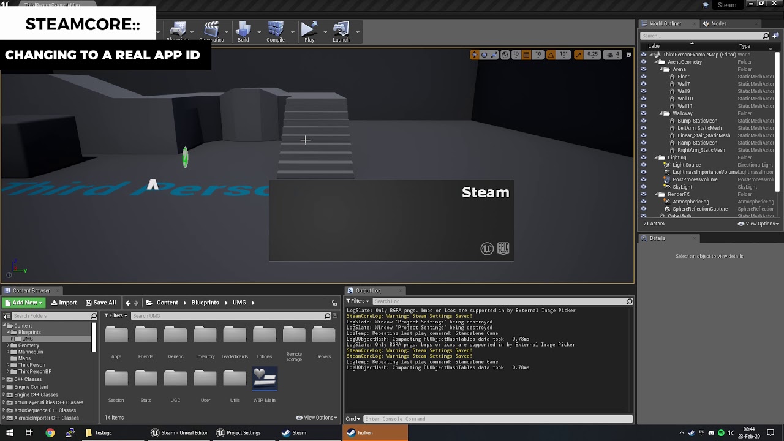Click Enter Console Command field
This screenshot has height=441, width=784.
[498, 419]
